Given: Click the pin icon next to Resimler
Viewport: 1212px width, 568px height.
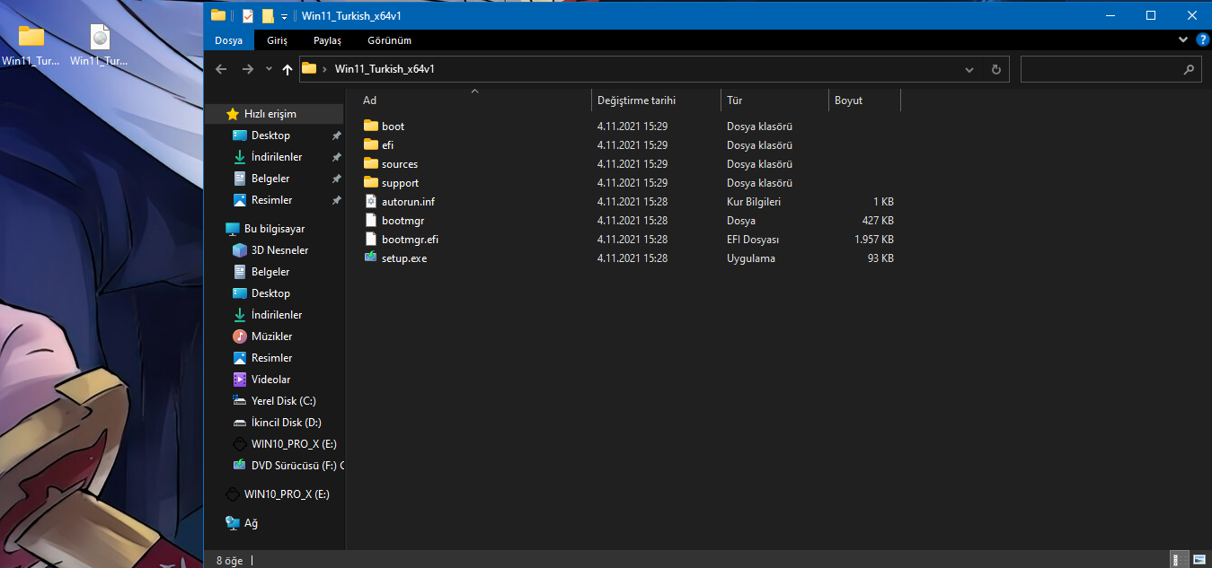Looking at the screenshot, I should [336, 200].
